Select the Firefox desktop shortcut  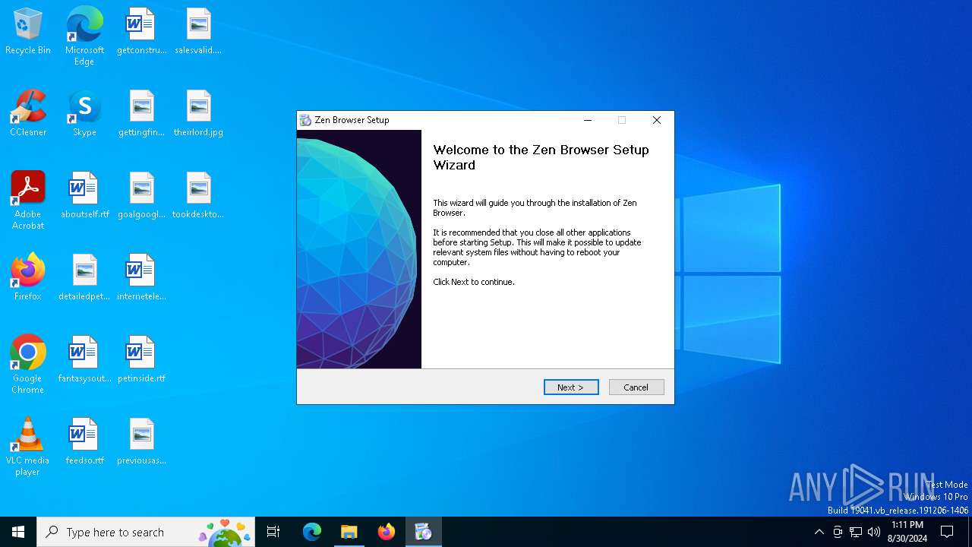(28, 278)
